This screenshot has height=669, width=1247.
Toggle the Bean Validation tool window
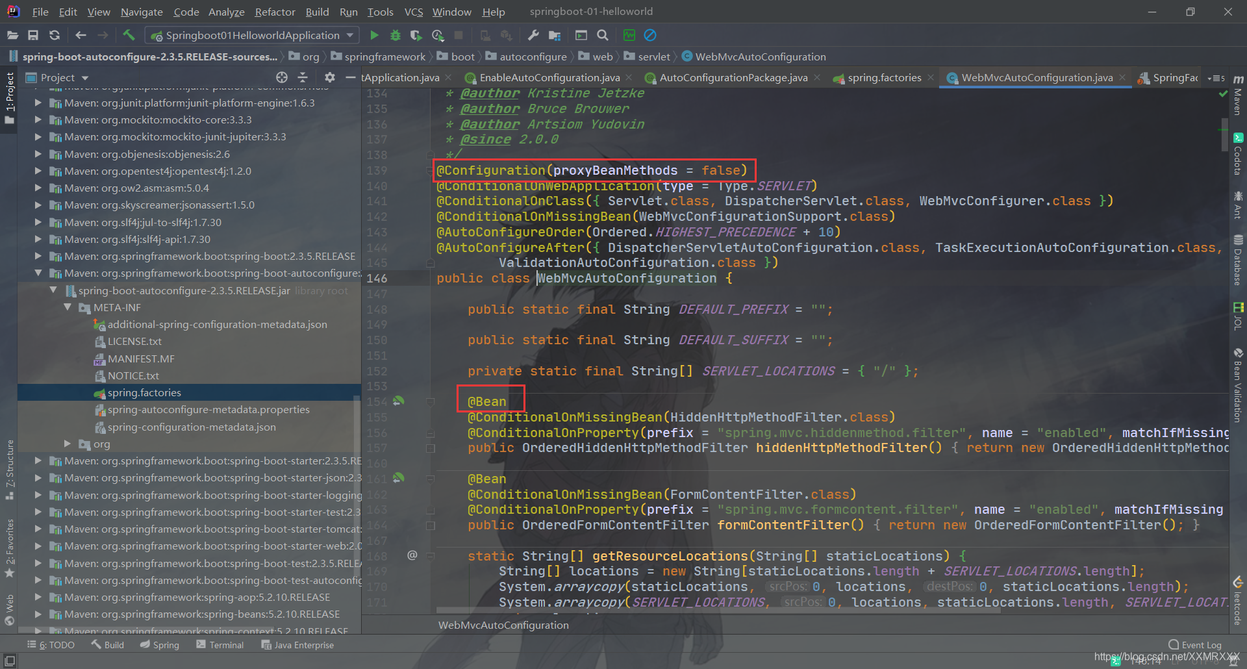[1238, 385]
